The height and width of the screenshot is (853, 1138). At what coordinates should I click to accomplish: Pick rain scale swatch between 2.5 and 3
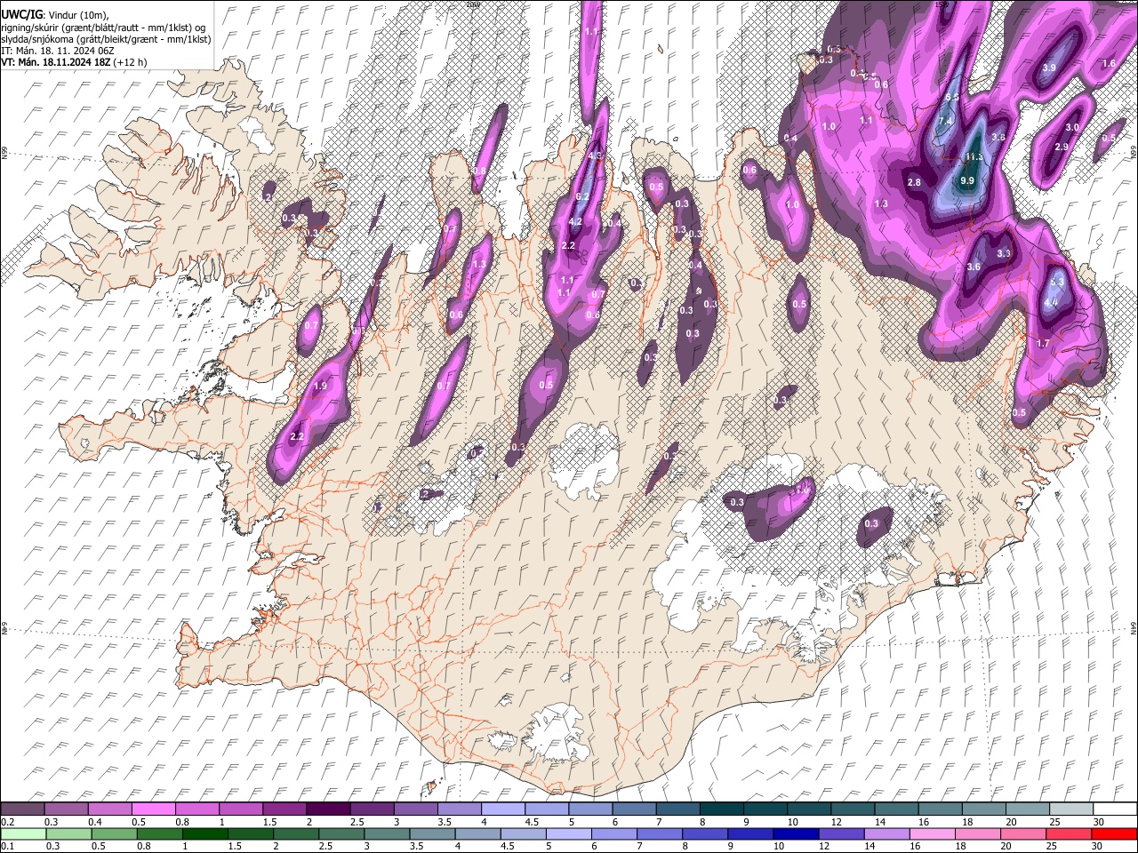point(341,833)
